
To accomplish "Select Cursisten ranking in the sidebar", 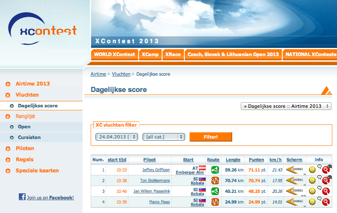I will coord(29,137).
